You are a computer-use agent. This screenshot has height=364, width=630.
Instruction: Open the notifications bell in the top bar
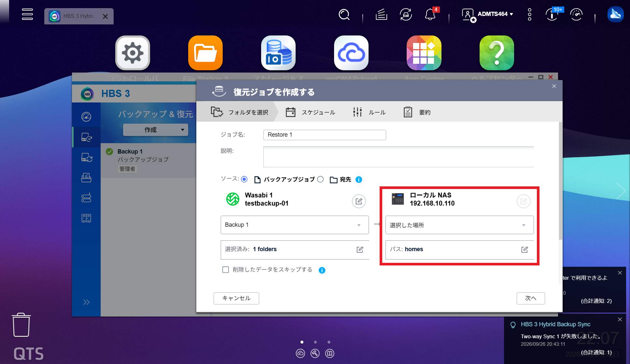430,14
